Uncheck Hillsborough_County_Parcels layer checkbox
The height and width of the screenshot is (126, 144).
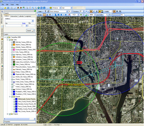click(x=14, y=99)
